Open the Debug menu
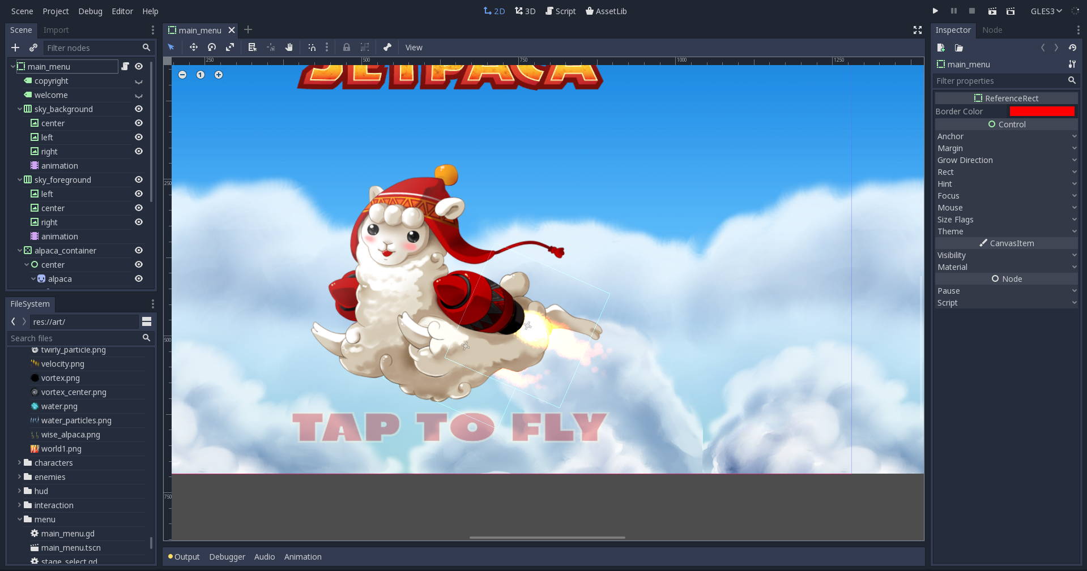This screenshot has width=1087, height=571. pos(89,11)
